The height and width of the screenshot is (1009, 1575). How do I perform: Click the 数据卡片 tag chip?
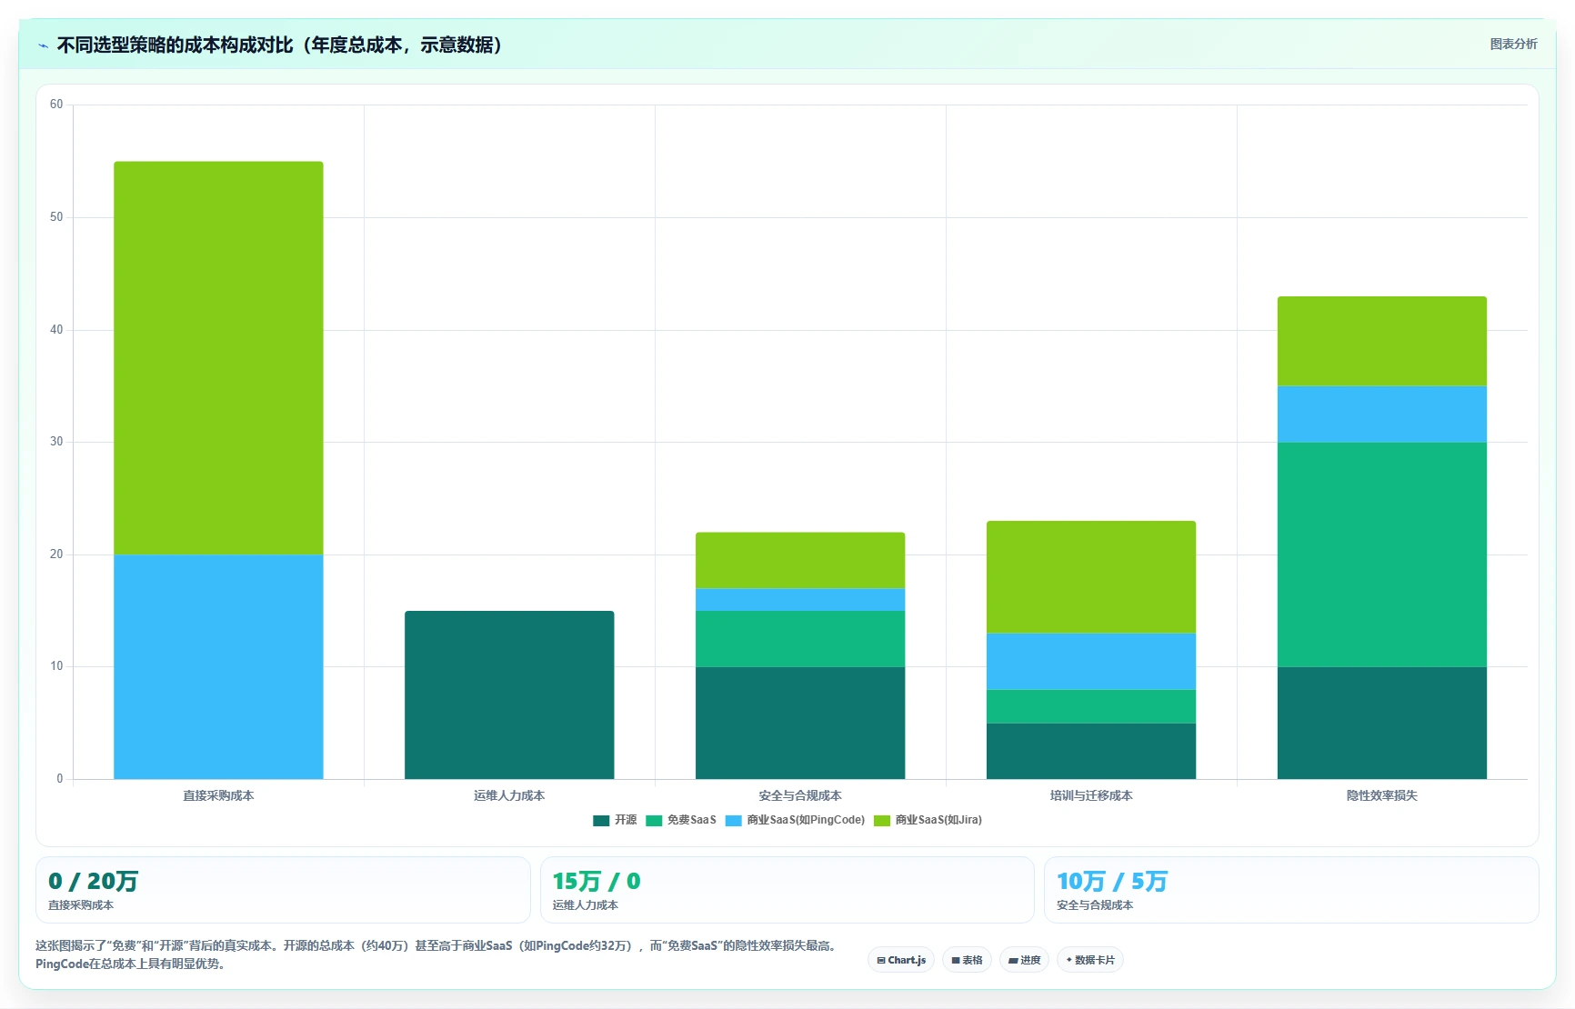click(1090, 960)
